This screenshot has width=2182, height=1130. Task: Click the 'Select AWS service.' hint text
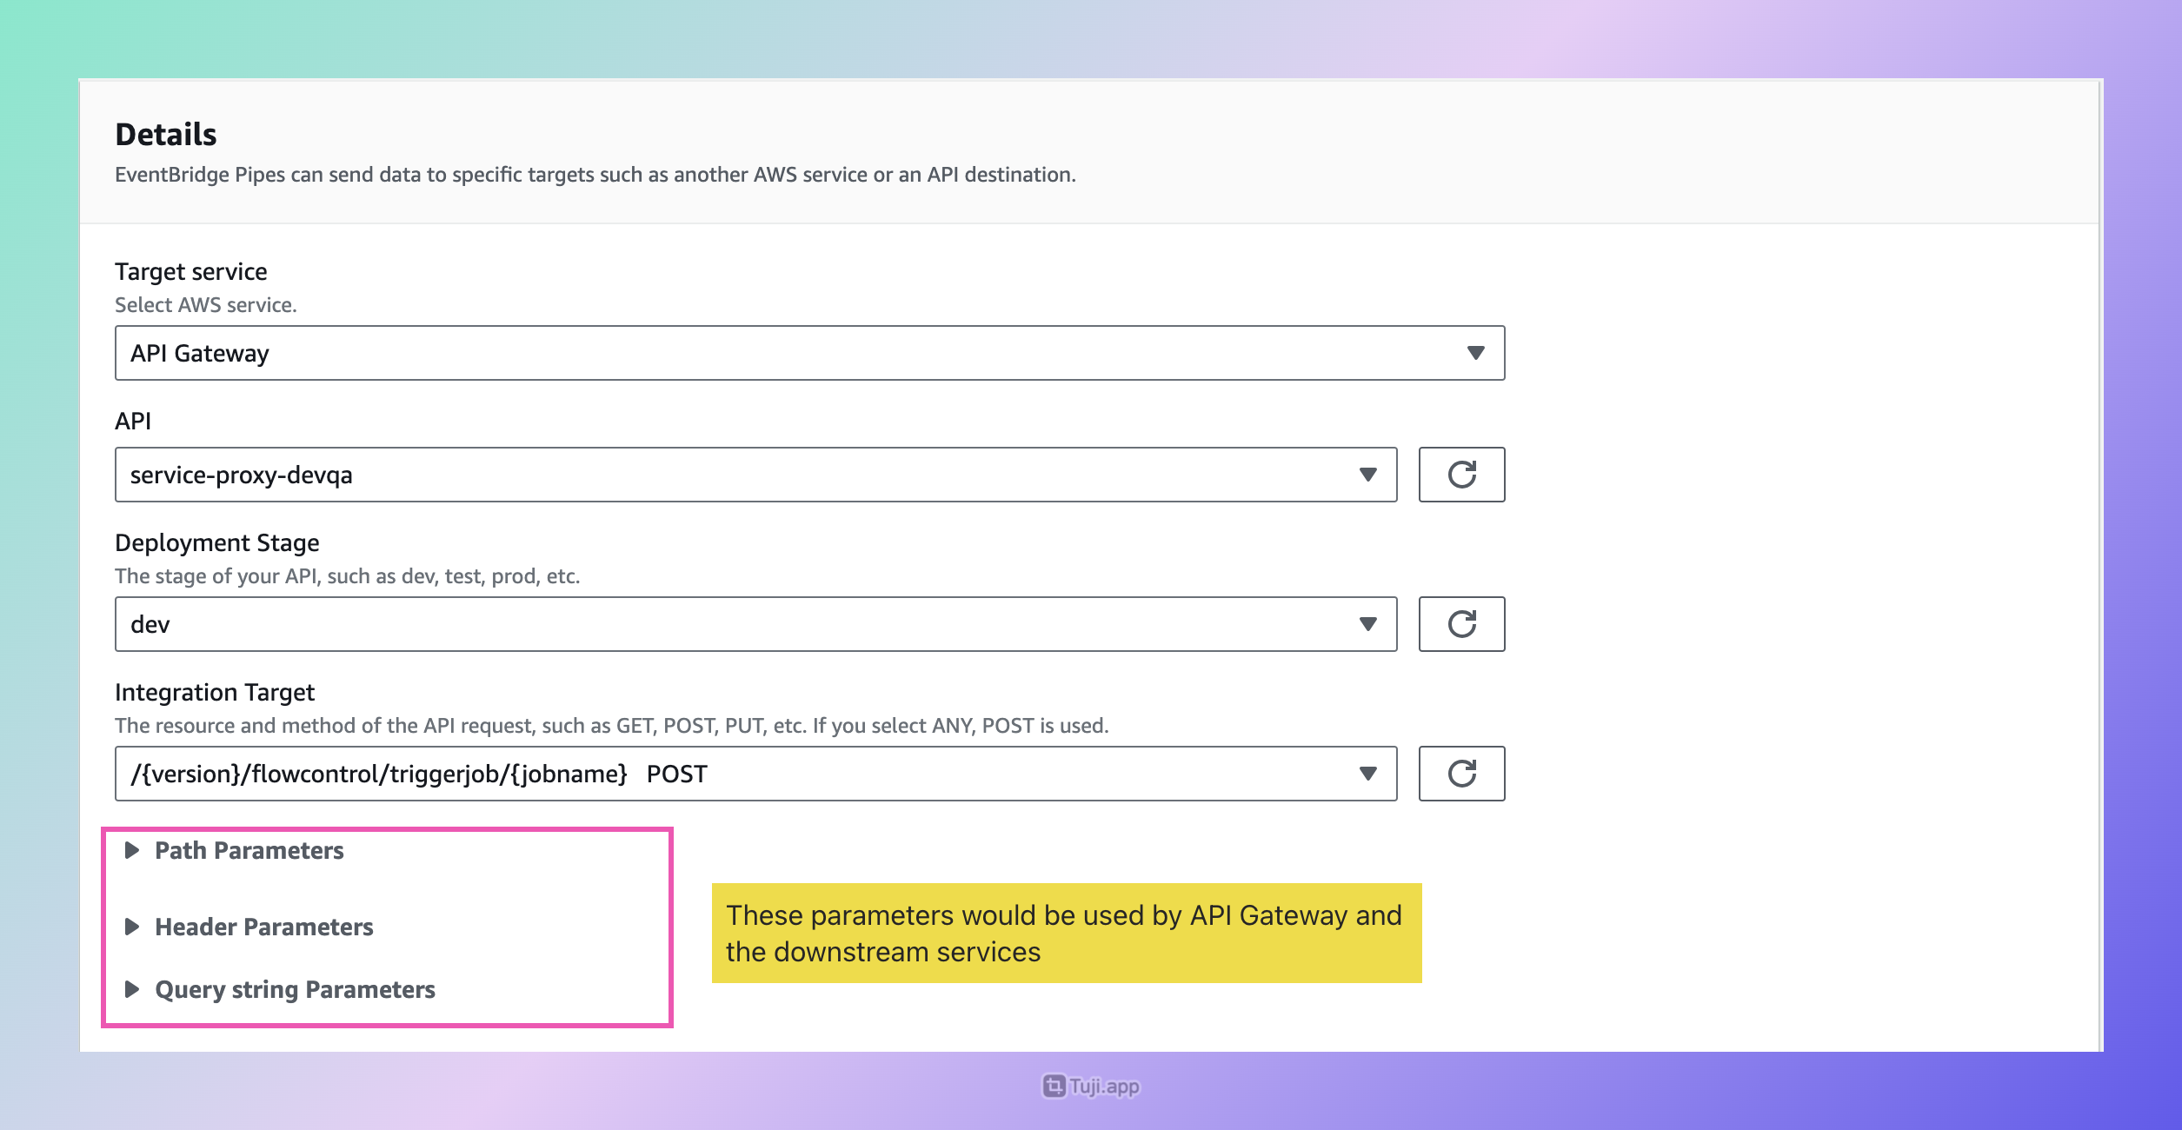[x=206, y=305]
